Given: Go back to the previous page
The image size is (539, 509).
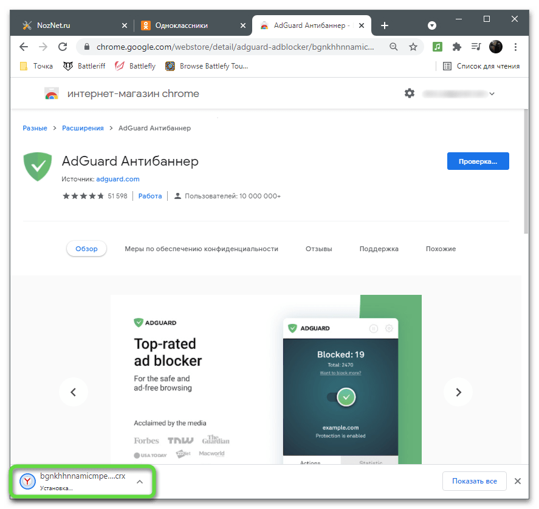Looking at the screenshot, I should [23, 47].
